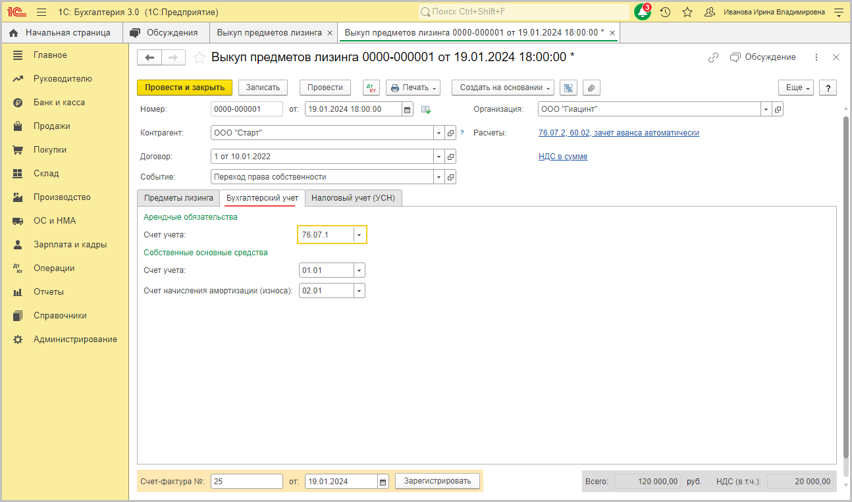Expand the Договор dropdown
Screen dimensions: 852x502
click(x=439, y=157)
